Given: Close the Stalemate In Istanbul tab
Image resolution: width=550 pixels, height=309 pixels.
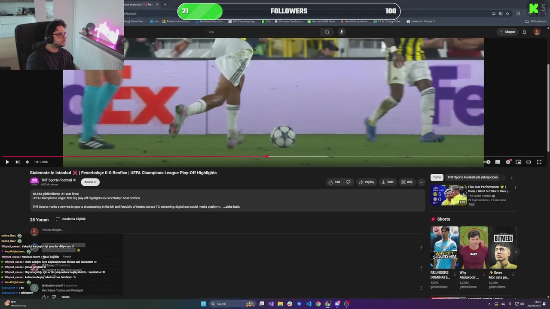Looking at the screenshot, I should point(157,4).
